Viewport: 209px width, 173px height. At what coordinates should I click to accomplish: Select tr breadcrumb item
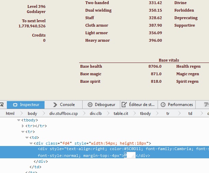(168, 114)
